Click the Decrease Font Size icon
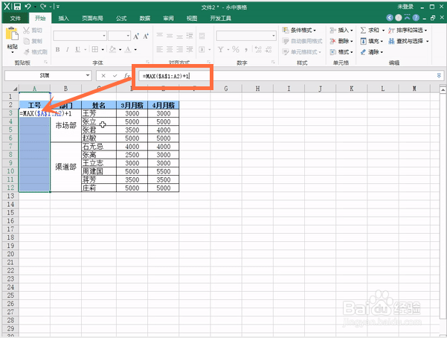This screenshot has height=338, width=447. point(146,36)
